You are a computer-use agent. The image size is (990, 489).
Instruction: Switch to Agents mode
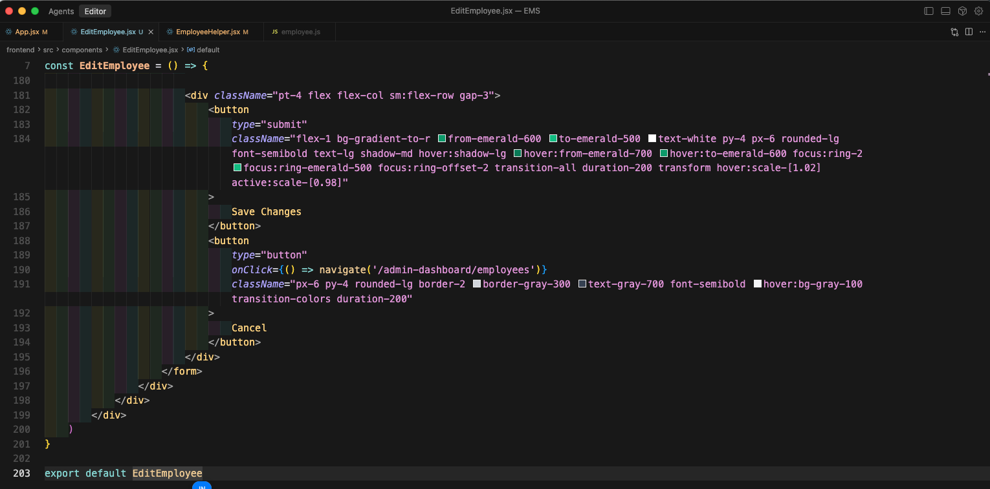point(61,11)
